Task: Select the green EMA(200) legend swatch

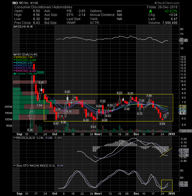Action: (x=15, y=60)
